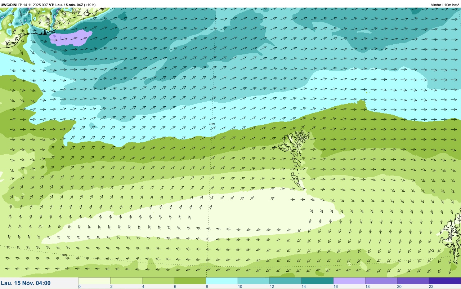
Task: Click the '(+19 h)' forecast offset text
Action: tap(90, 5)
